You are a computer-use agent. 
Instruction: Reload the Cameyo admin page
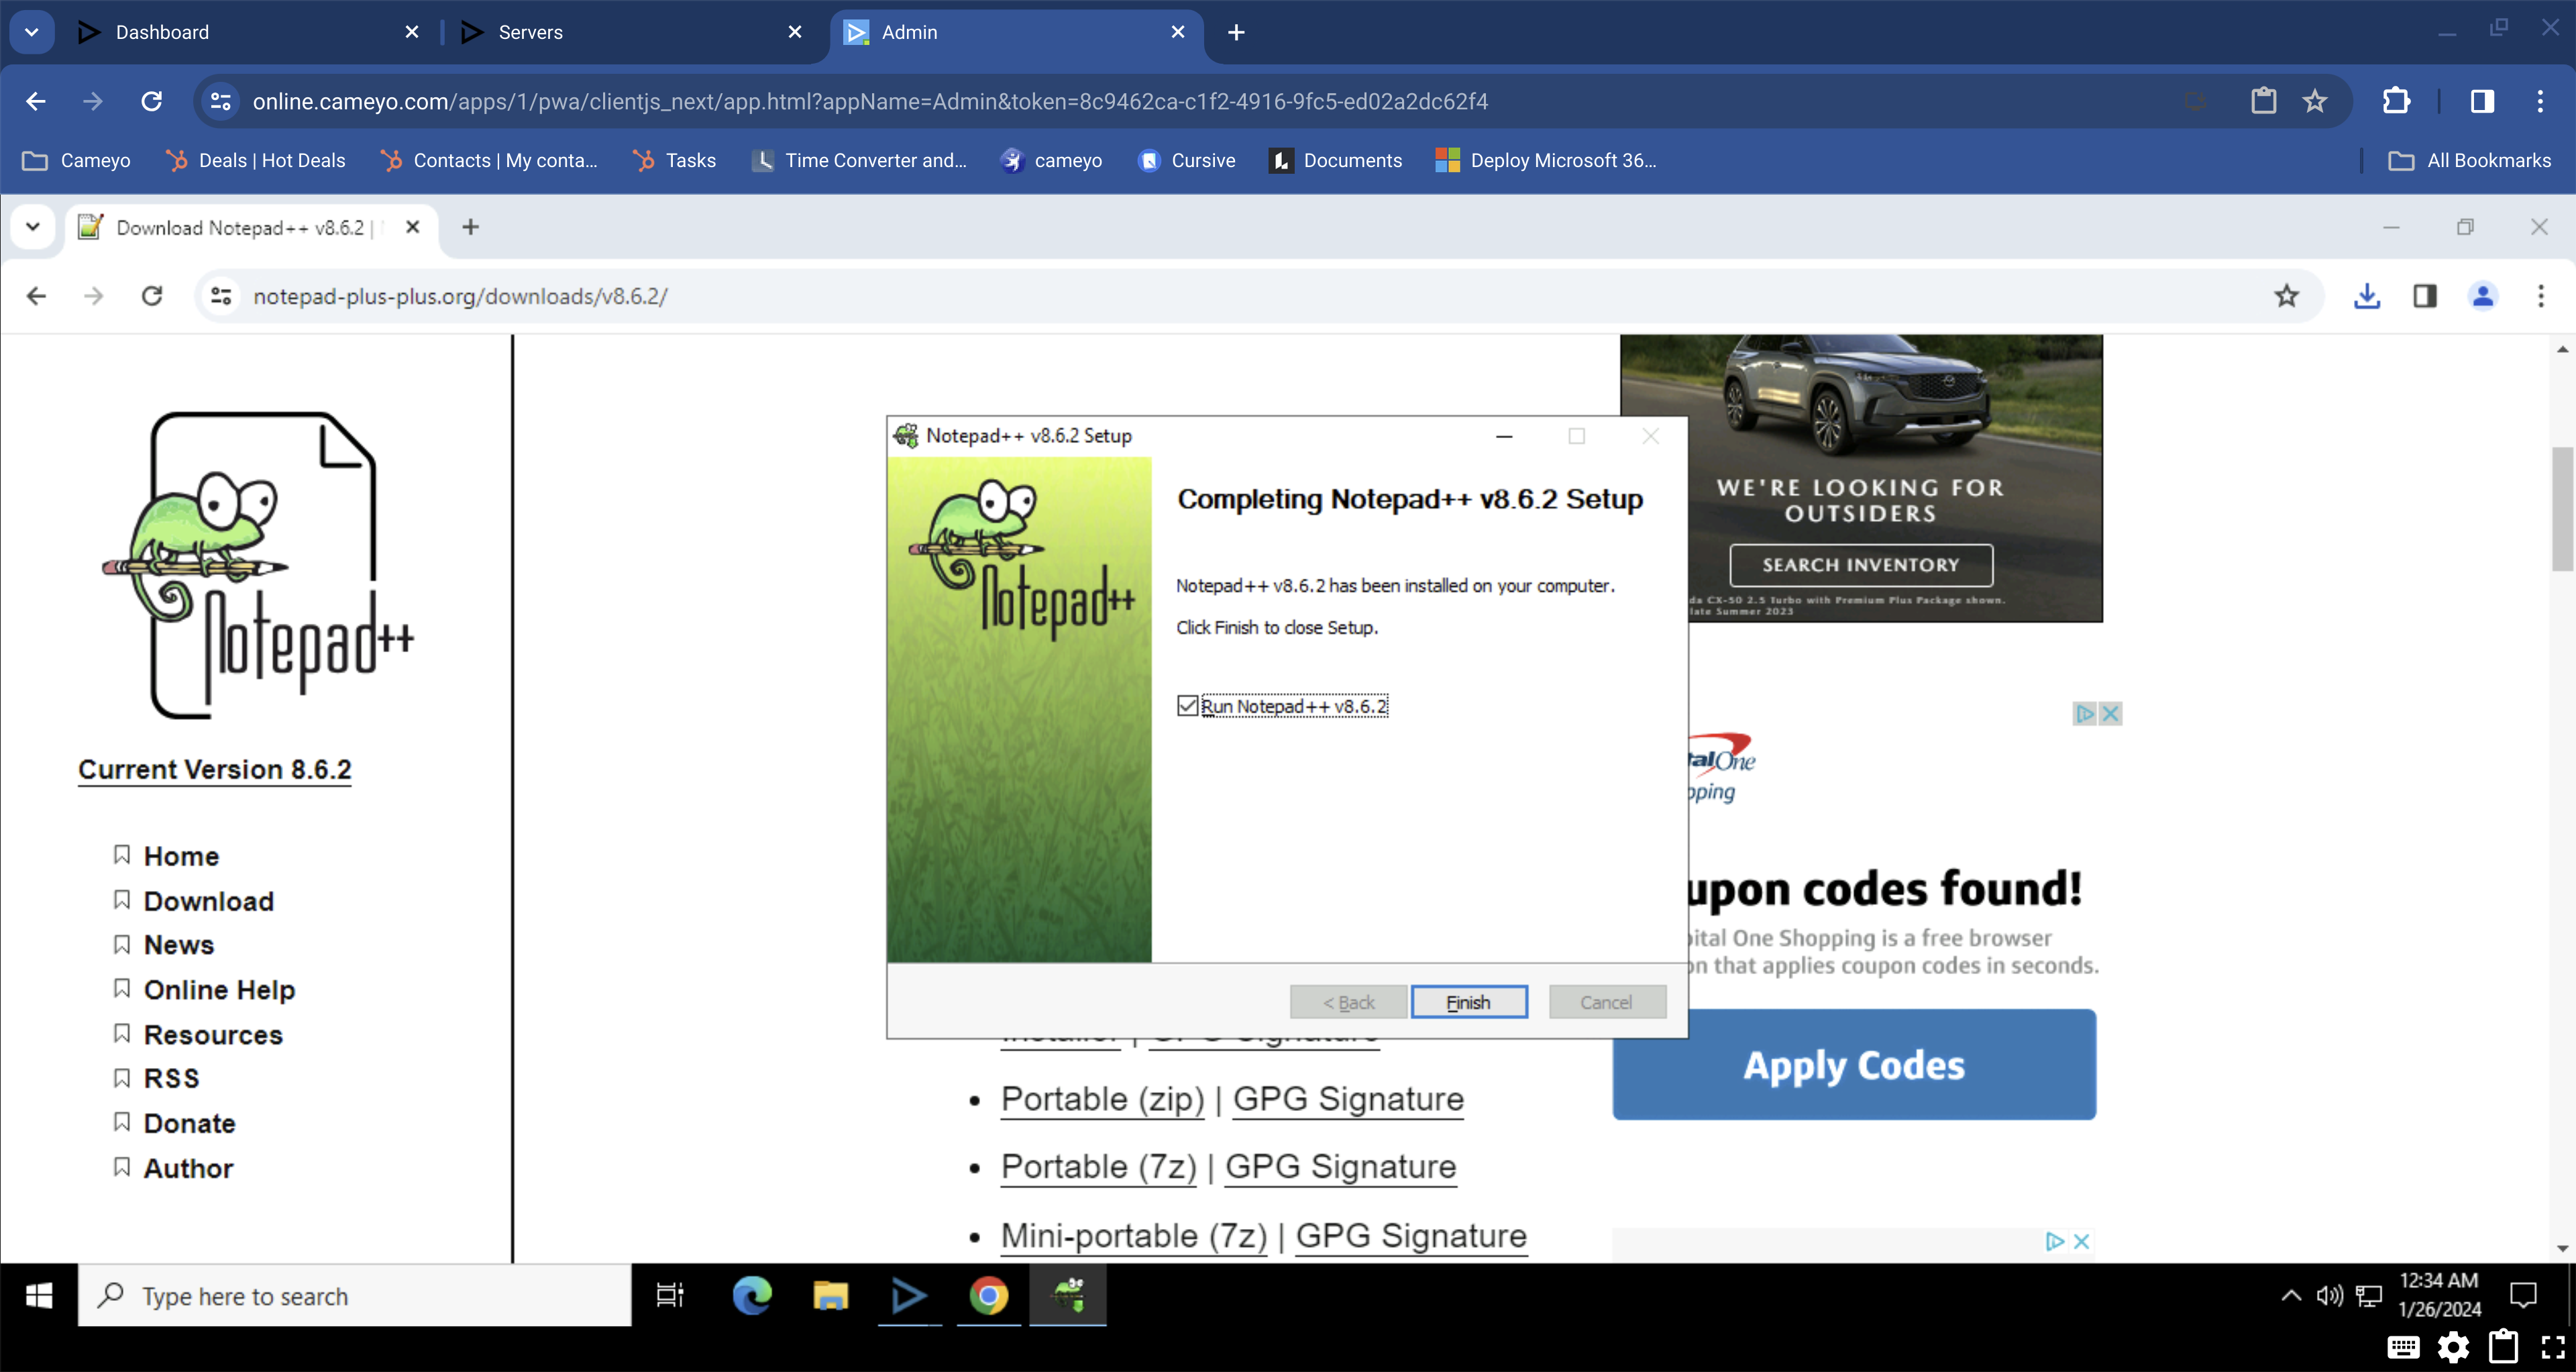(151, 101)
